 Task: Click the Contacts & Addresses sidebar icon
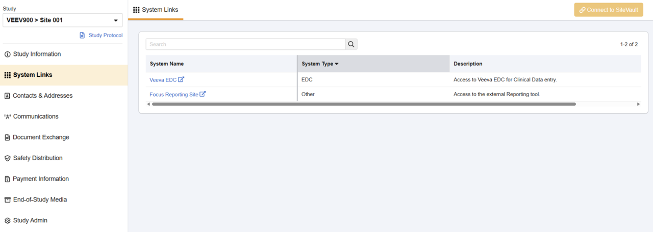[x=7, y=96]
